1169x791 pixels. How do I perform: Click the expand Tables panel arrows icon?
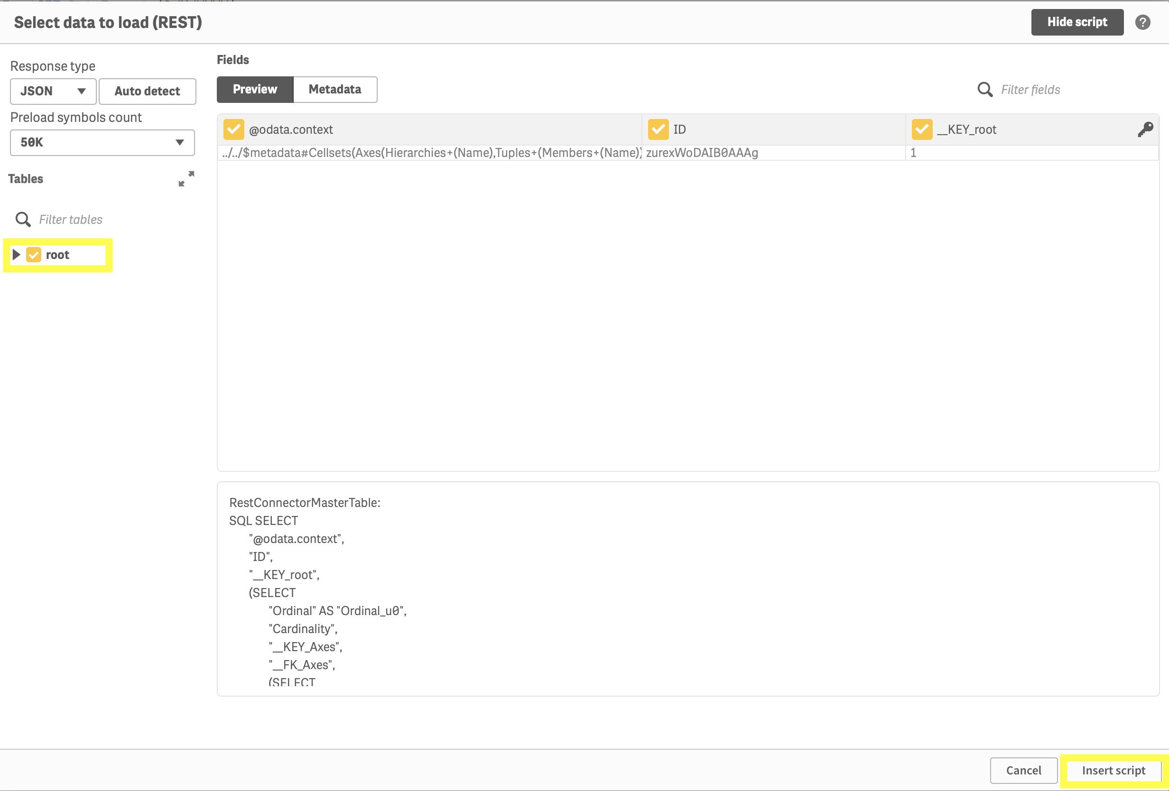[x=186, y=178]
